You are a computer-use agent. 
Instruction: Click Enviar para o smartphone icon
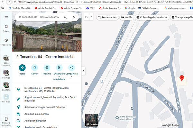(59, 68)
